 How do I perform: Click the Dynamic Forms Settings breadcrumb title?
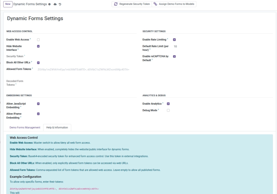point(30,4)
